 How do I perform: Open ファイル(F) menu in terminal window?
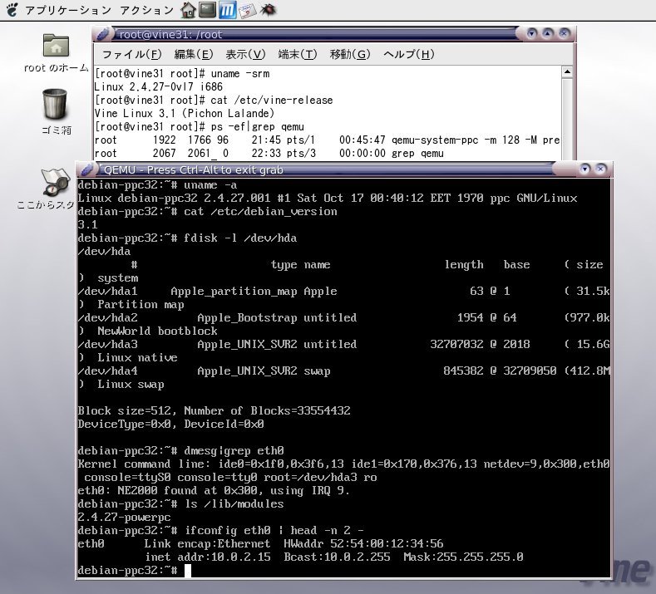click(x=131, y=54)
